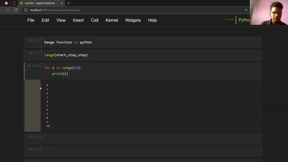View site information icon in address bar

26,10
